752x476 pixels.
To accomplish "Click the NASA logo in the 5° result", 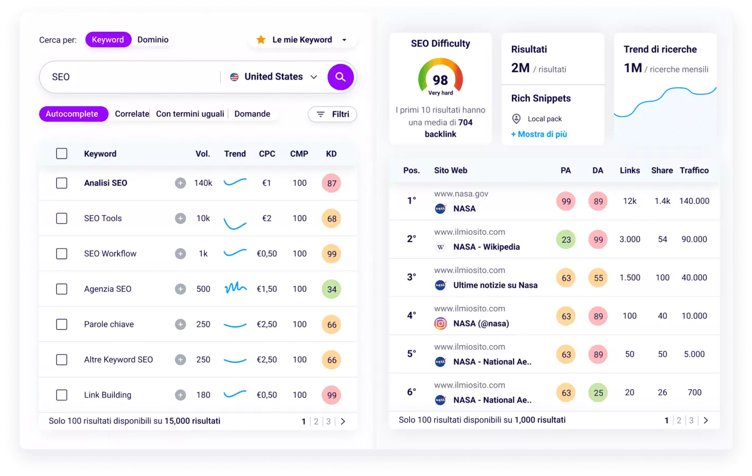I will point(440,362).
